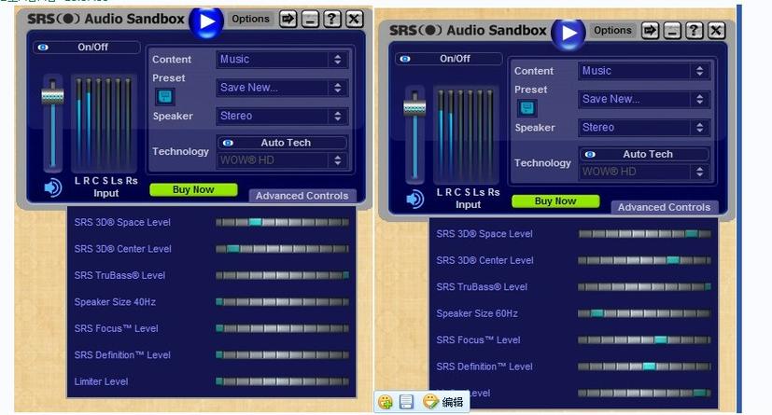Open help question-mark icon in left window
This screenshot has height=415, width=772.
pos(331,20)
